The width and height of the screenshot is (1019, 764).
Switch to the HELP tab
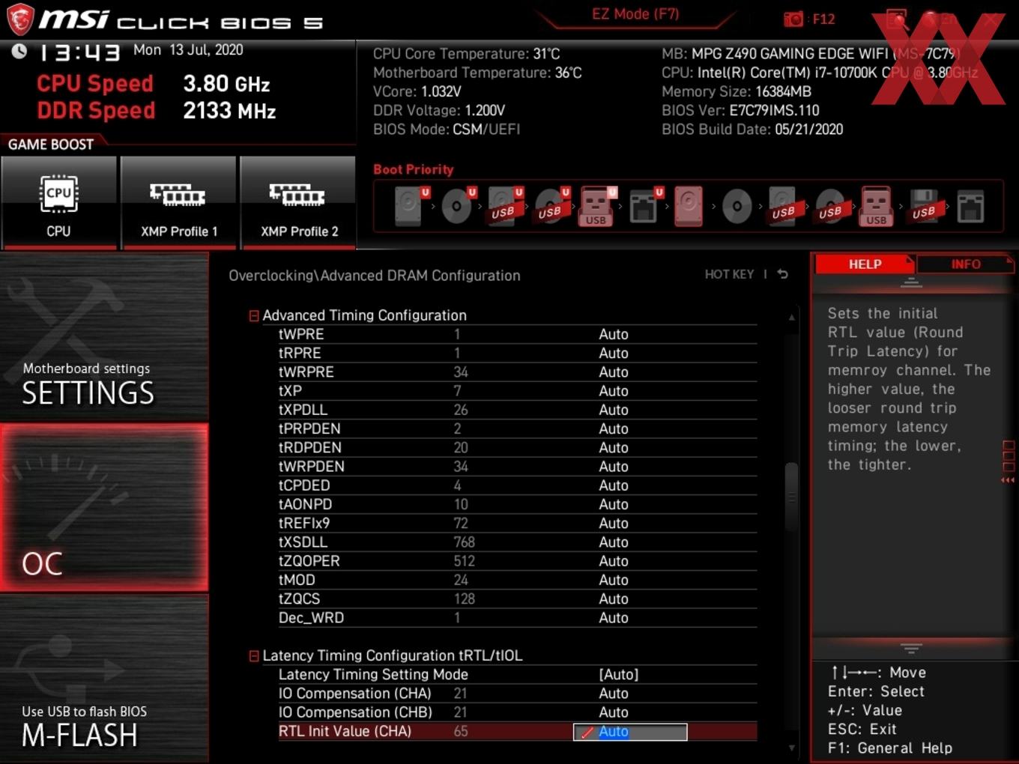click(865, 264)
